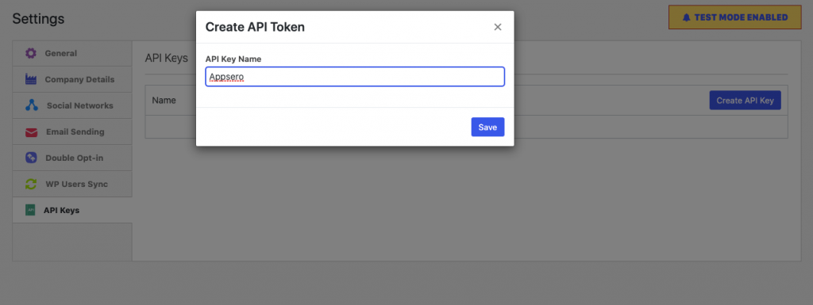Click the Double Opt-in icon
This screenshot has height=305, width=813.
pos(31,158)
